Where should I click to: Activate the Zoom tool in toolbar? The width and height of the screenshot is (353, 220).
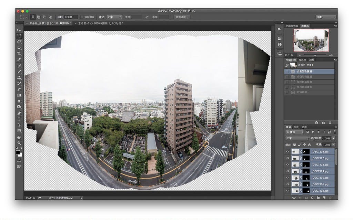tap(19, 143)
